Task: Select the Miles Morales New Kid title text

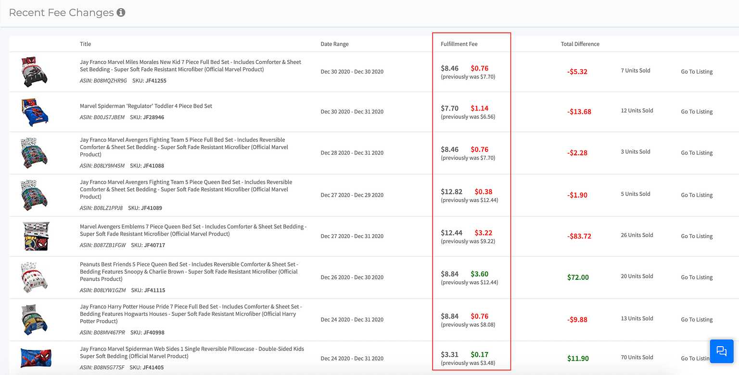Action: tap(191, 66)
